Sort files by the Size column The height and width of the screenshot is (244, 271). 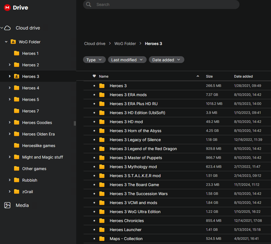coord(209,76)
